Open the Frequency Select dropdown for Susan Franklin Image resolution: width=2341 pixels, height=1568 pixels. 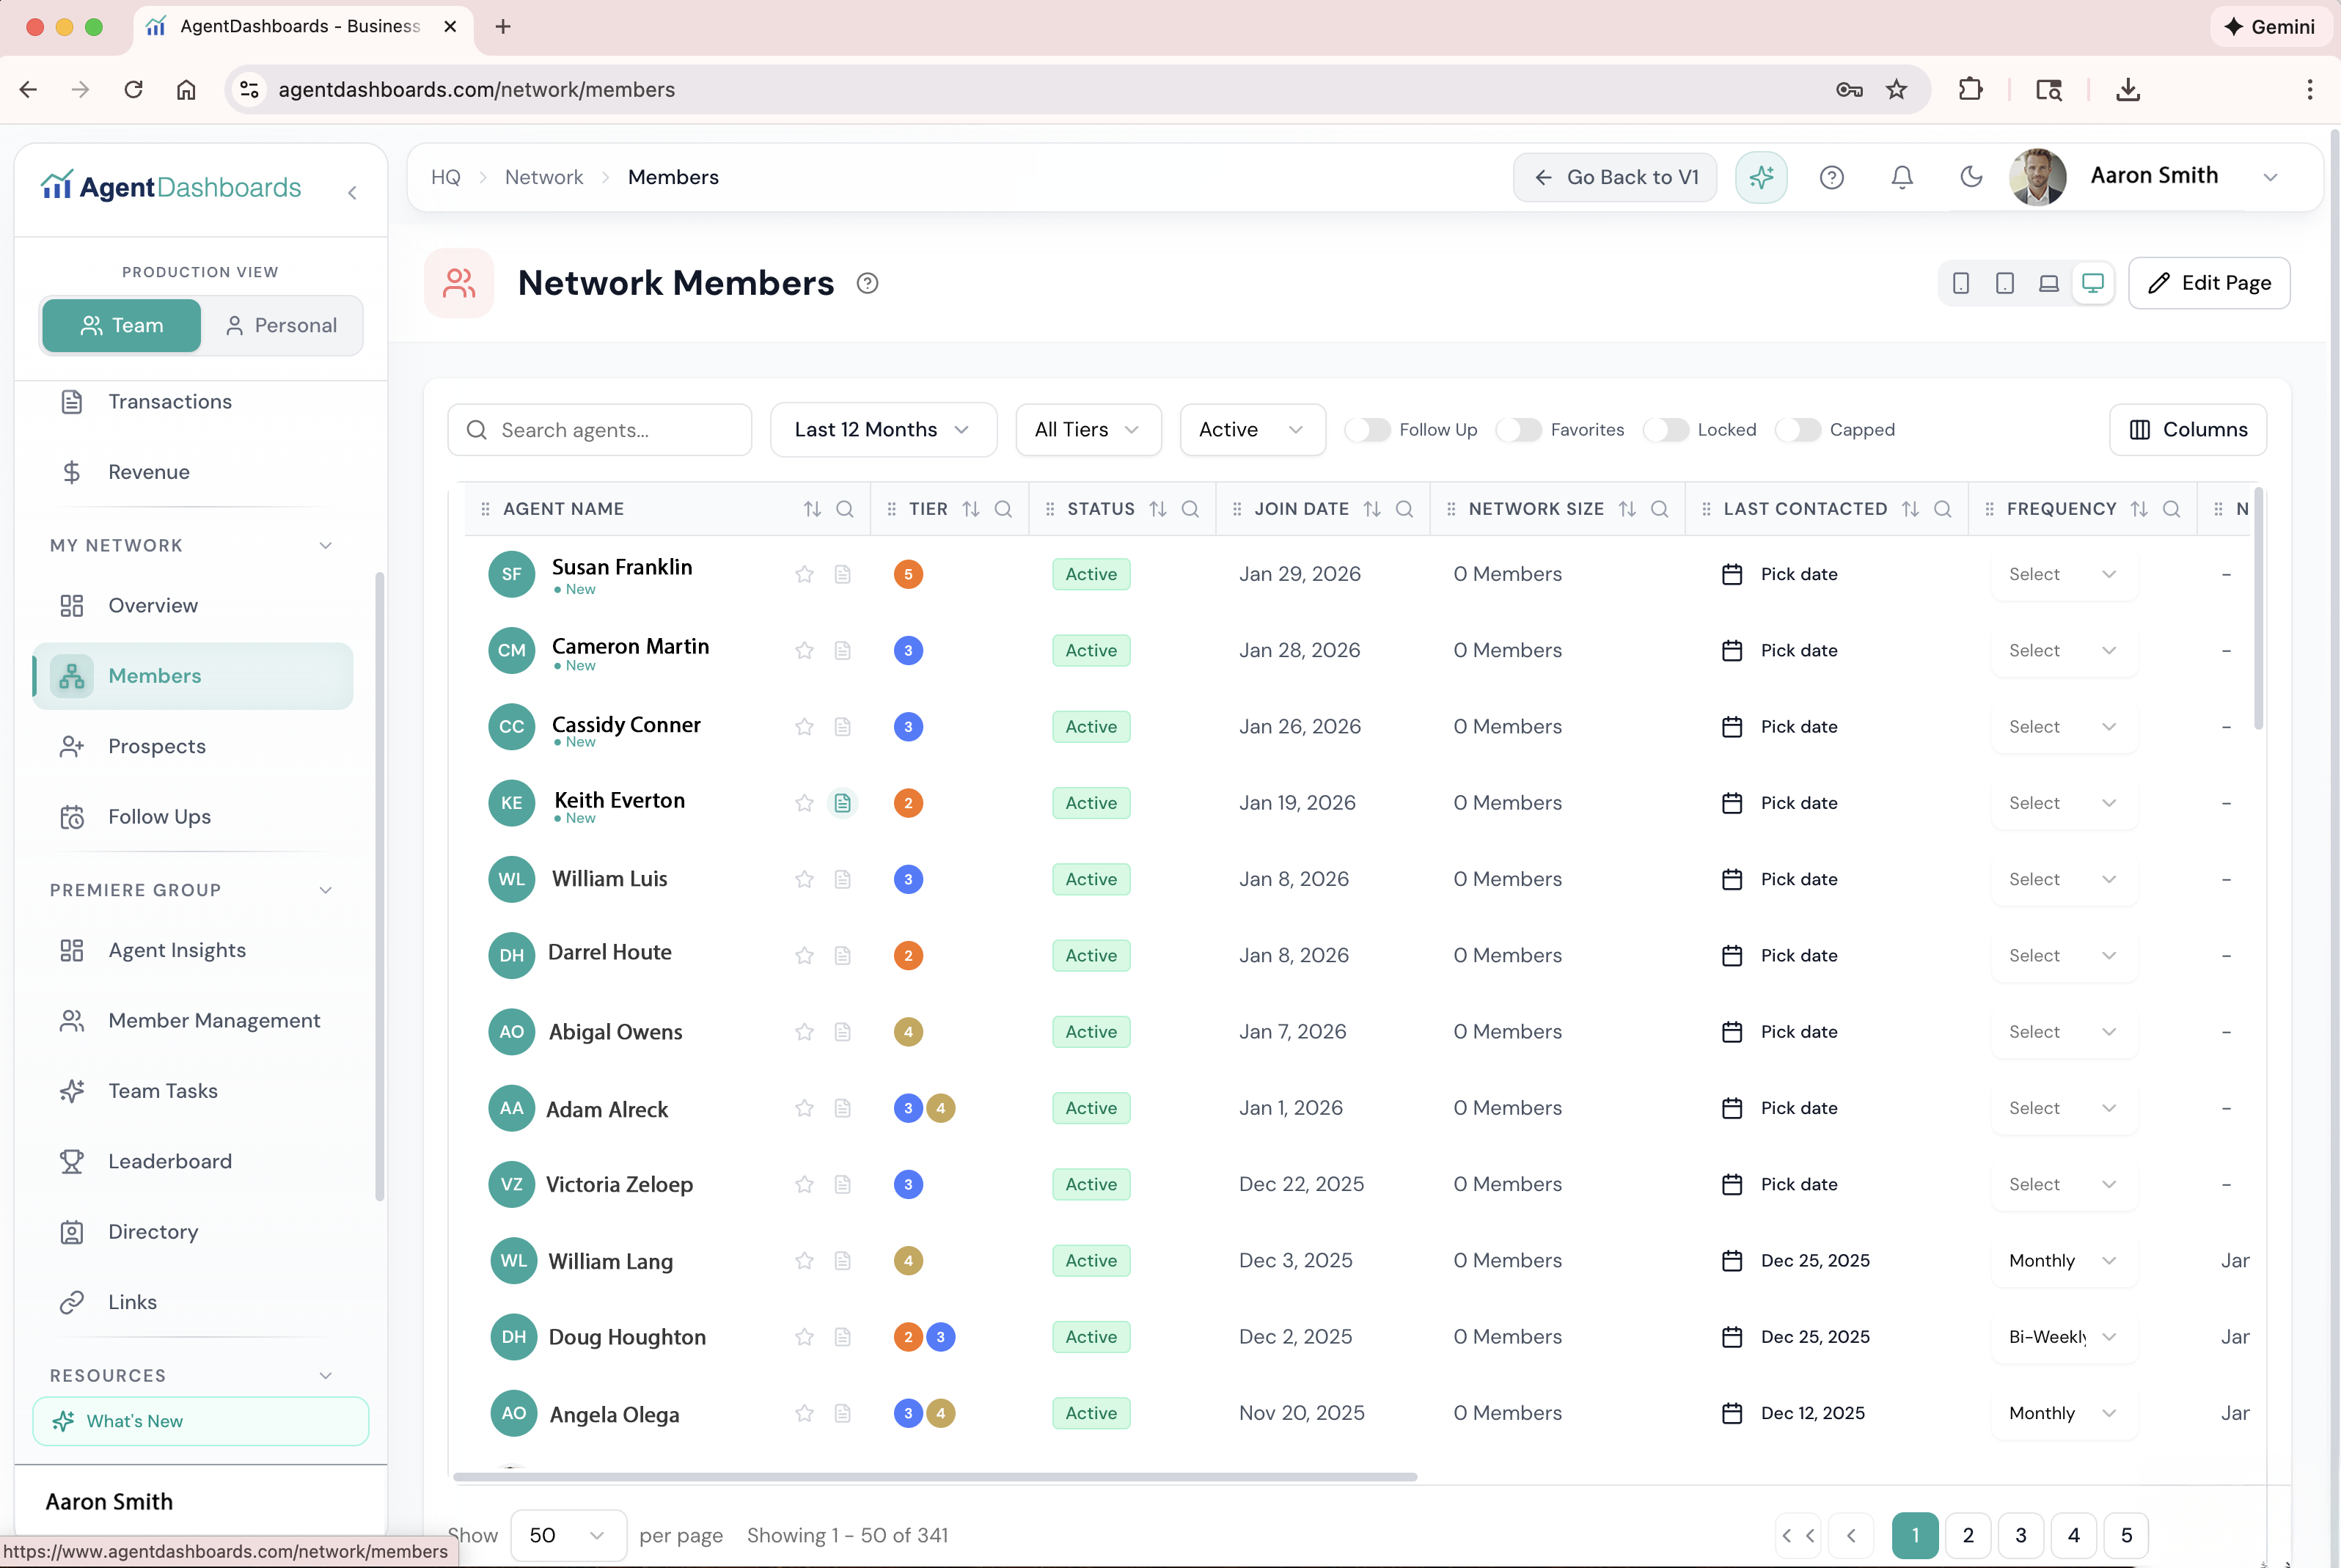2062,574
